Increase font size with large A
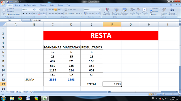 (42, 10)
